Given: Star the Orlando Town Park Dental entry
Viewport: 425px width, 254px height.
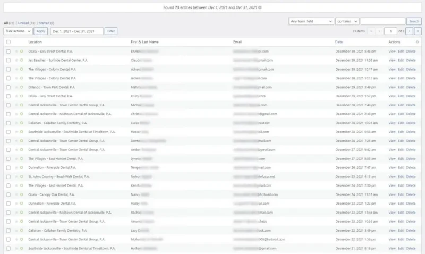Looking at the screenshot, I should click(16, 87).
